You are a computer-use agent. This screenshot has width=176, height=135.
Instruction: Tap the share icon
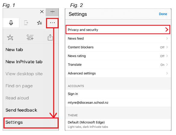(x=50, y=37)
